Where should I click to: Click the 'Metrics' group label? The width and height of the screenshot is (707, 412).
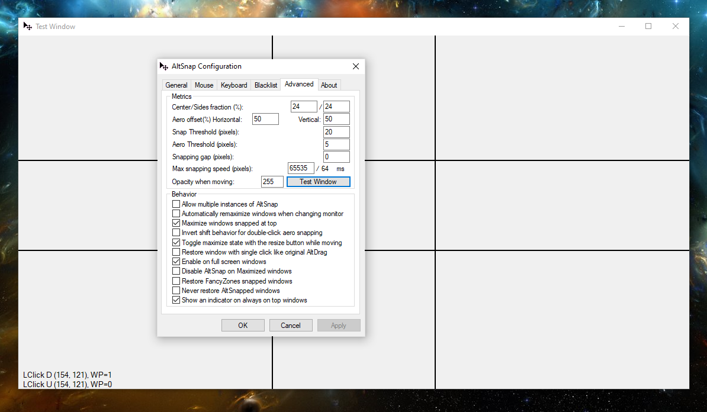point(182,96)
